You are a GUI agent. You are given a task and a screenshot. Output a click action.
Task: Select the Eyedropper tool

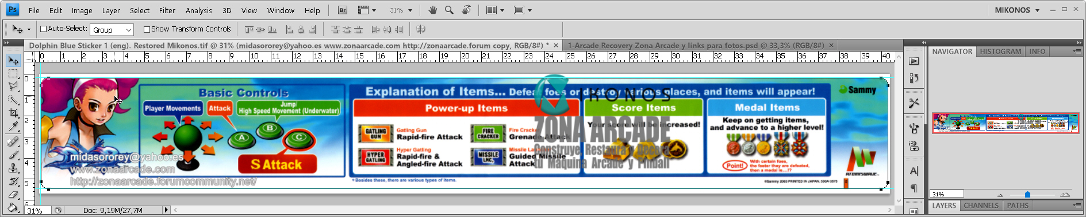(13, 126)
